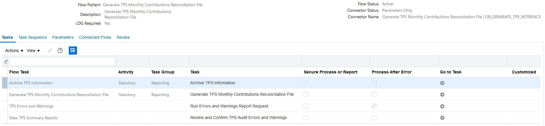545x126 pixels.
Task: Sort by the Flow Task column header
Action: pyautogui.click(x=19, y=72)
